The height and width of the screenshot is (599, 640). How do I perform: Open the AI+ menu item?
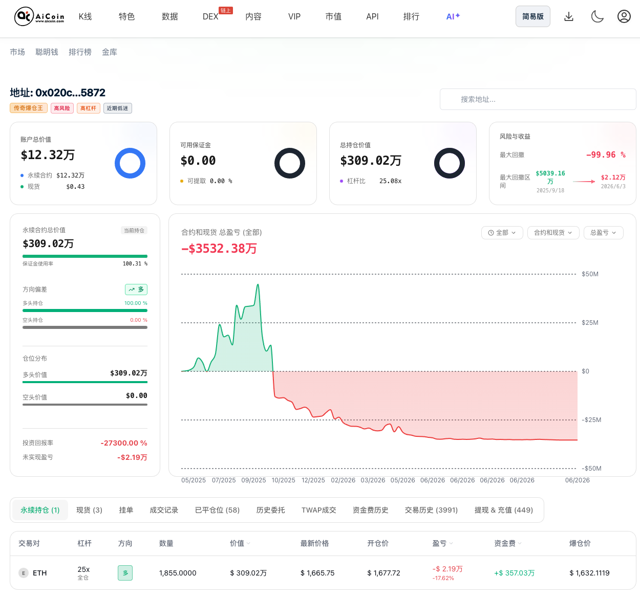pos(453,17)
